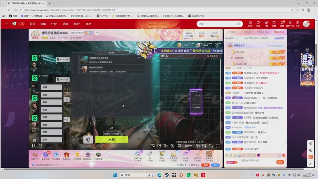The height and width of the screenshot is (179, 318).
Task: Select the 问候 emote option
Action: pyautogui.click(x=51, y=87)
